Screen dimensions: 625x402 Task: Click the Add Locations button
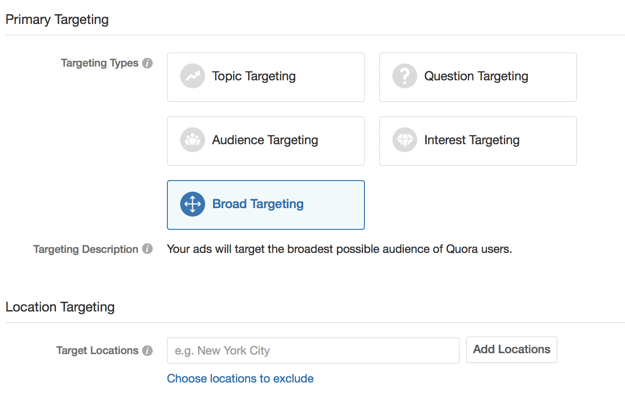512,350
